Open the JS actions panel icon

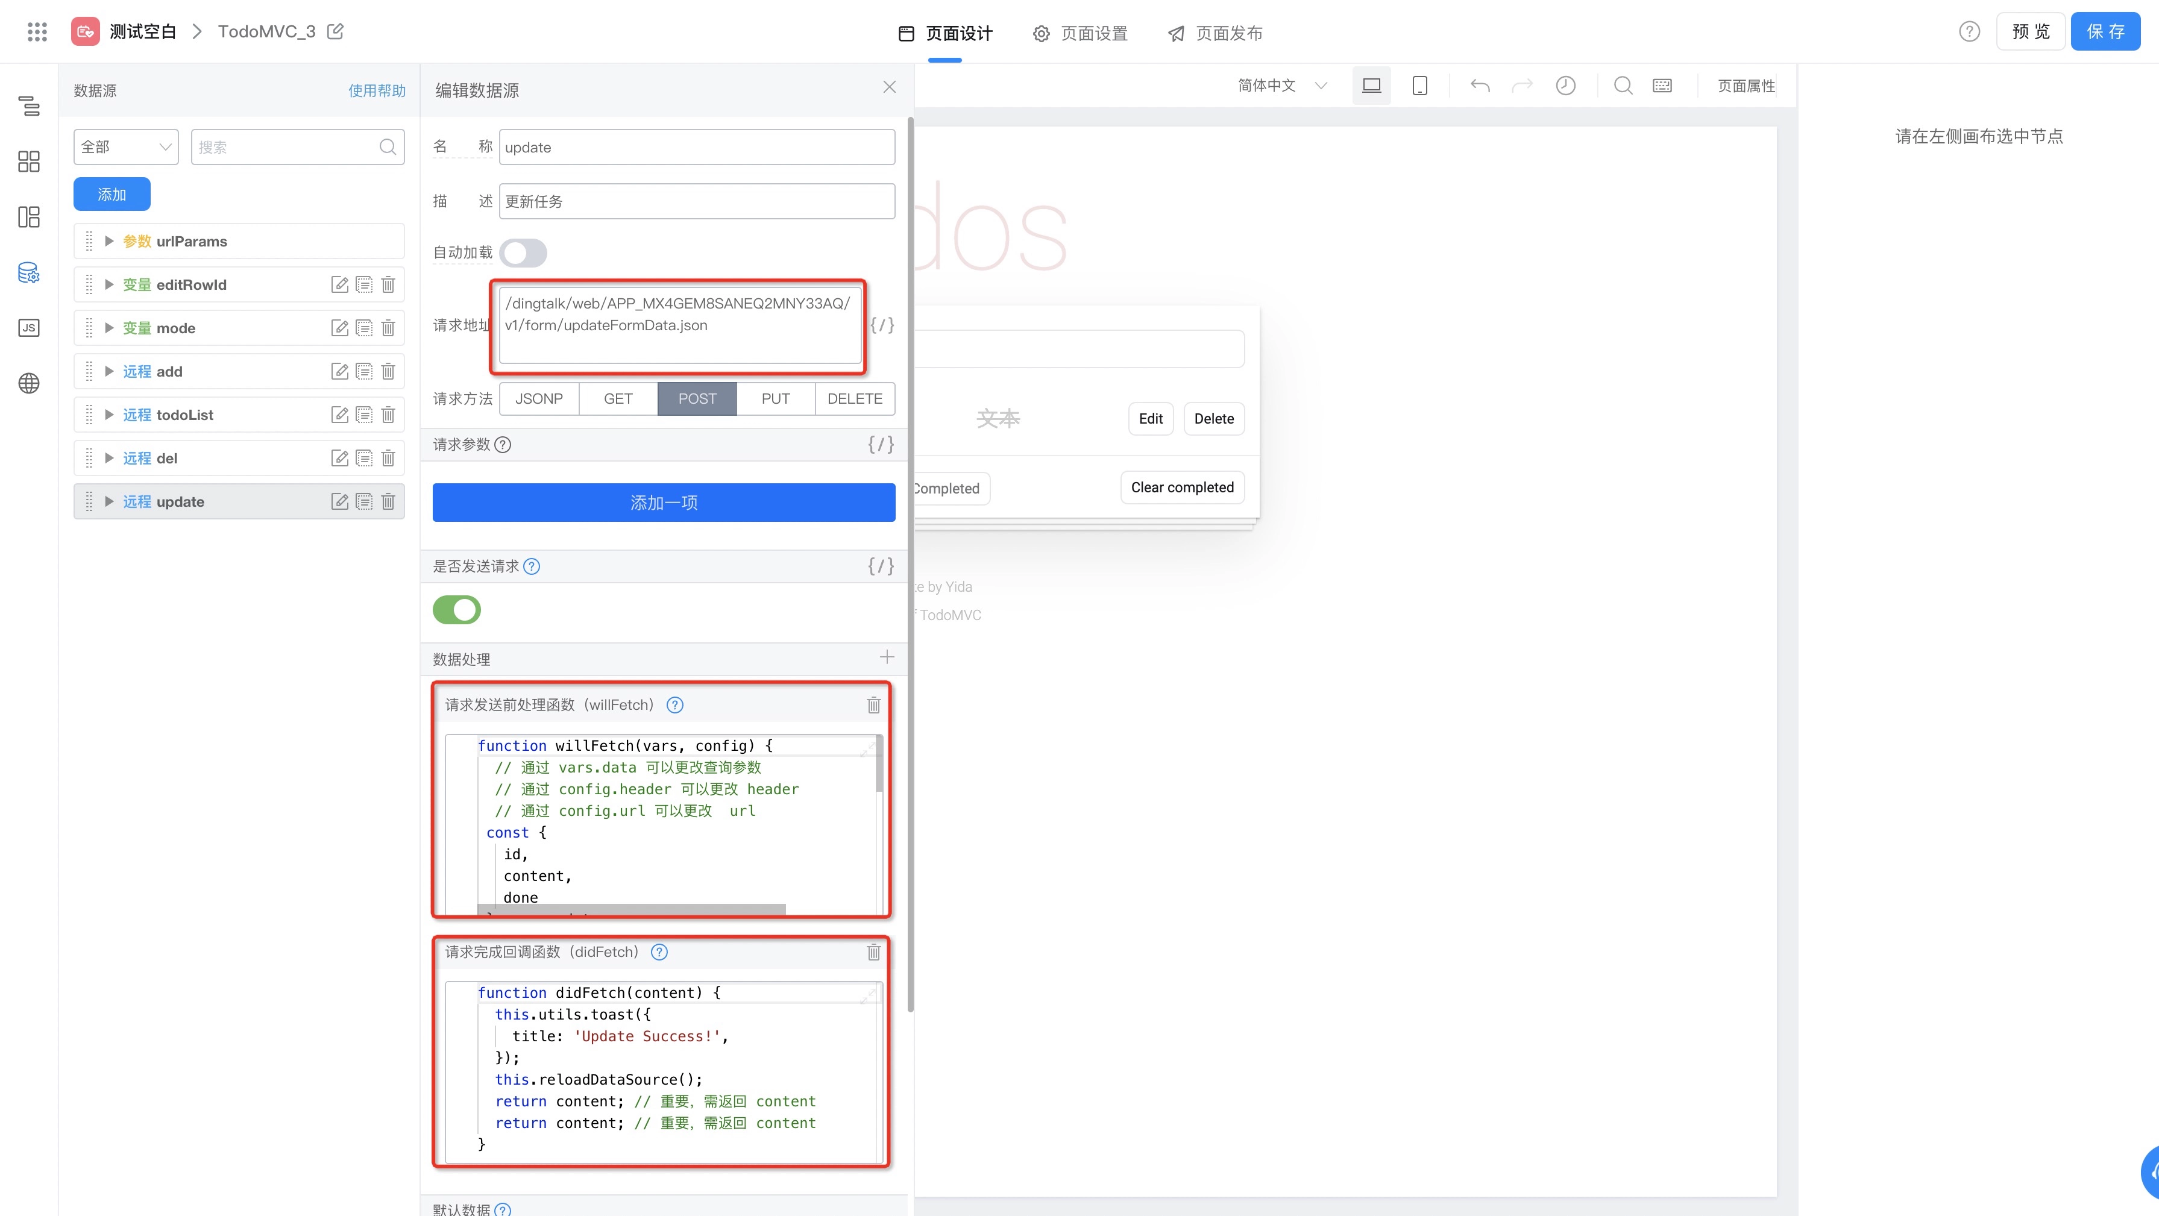tap(28, 328)
